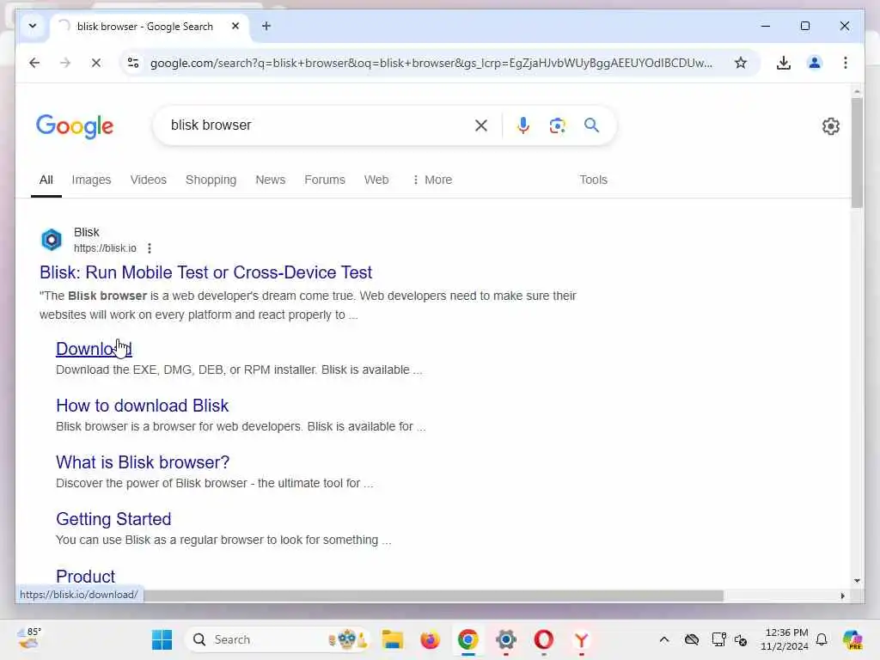Click the cloud-off OneDrive tray icon
The width and height of the screenshot is (880, 660).
coord(692,639)
